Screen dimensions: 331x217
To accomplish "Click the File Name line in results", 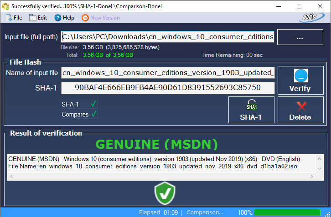I will pos(153,167).
